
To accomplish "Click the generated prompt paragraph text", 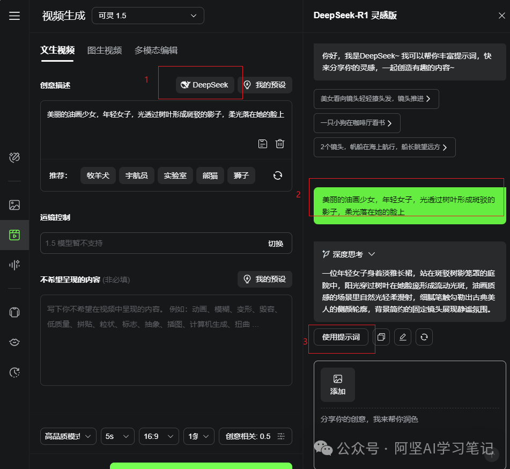I will [409, 291].
